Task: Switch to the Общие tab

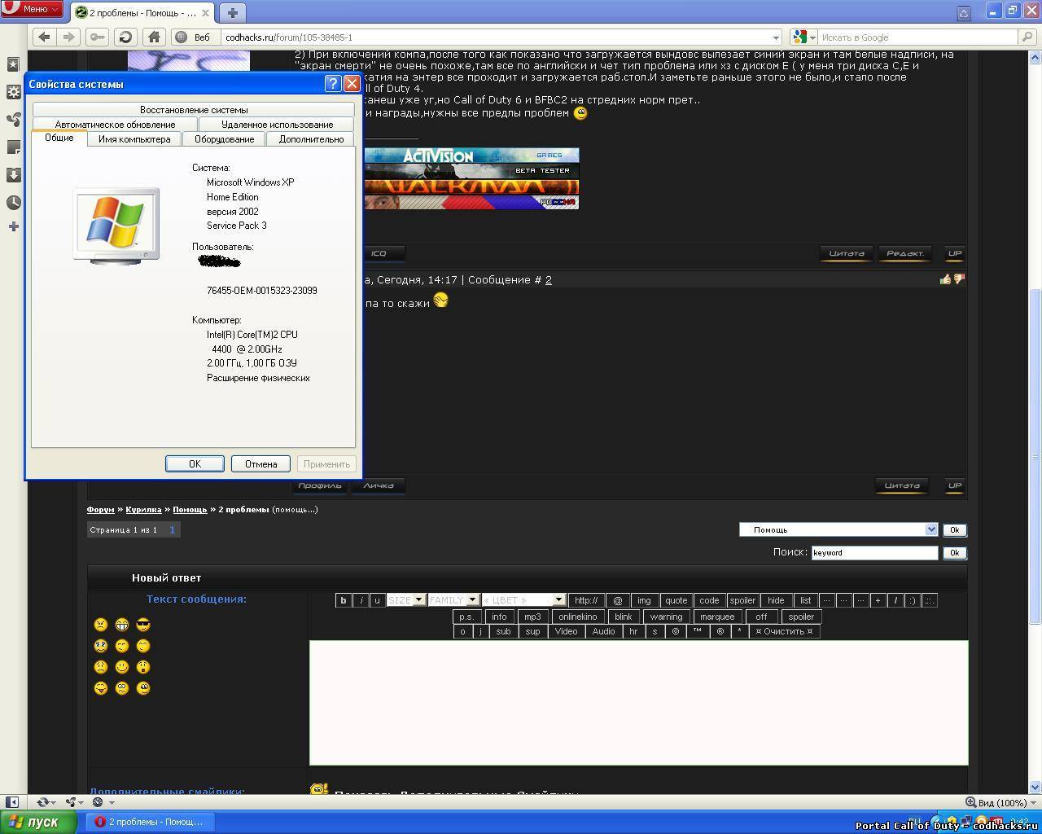Action: tap(59, 138)
